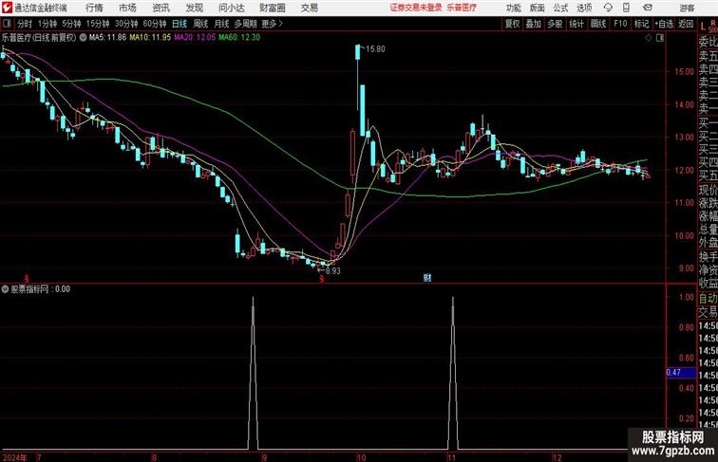The image size is (718, 462).
Task: Switch to the 月线 period tab
Action: click(x=221, y=24)
